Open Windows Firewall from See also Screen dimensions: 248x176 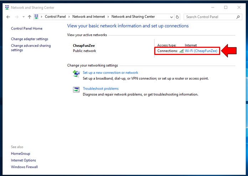tap(24, 167)
